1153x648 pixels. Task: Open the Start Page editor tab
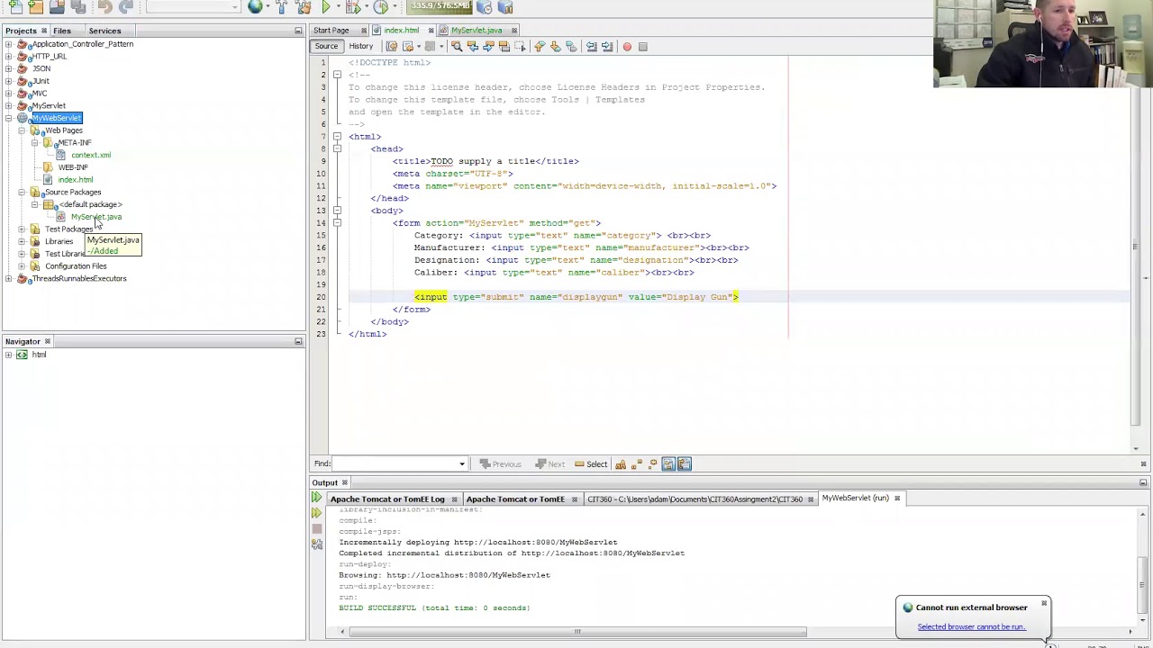tap(331, 31)
